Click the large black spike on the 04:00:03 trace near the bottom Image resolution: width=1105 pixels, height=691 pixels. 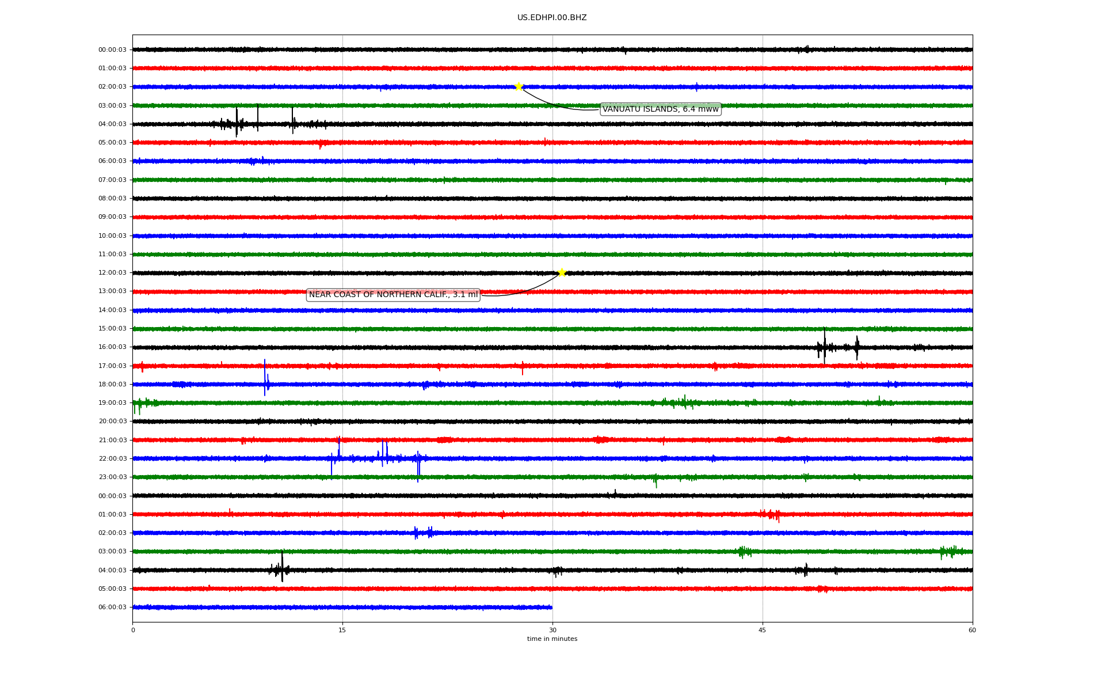(282, 567)
